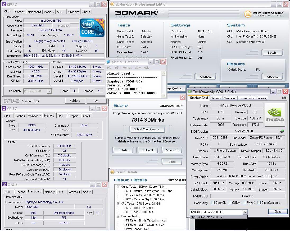The height and width of the screenshot is (231, 290).
Task: Click the Save as... button
Action: (x=172, y=150)
